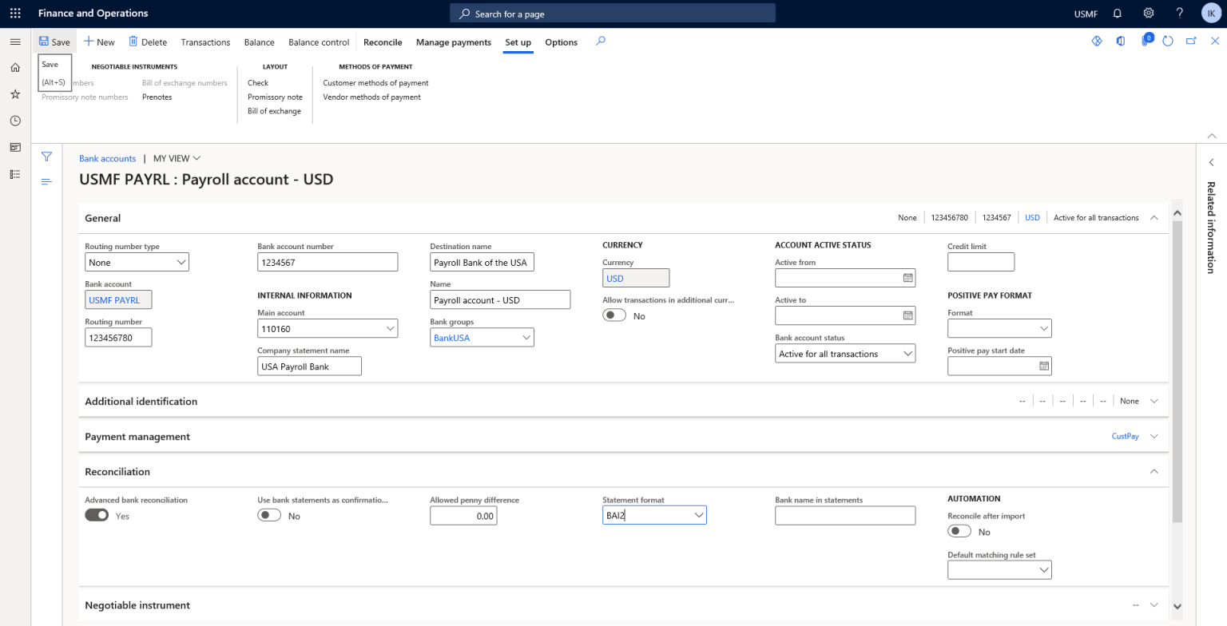Open the Favorites star in the sidebar
The height and width of the screenshot is (626, 1227).
point(14,93)
